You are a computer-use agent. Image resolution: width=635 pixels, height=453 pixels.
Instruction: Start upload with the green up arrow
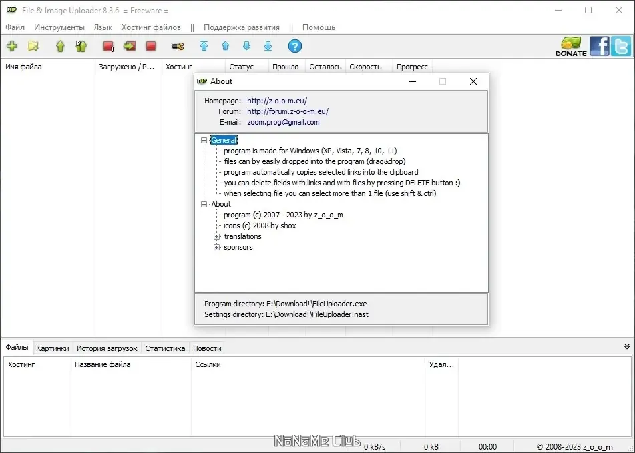60,46
